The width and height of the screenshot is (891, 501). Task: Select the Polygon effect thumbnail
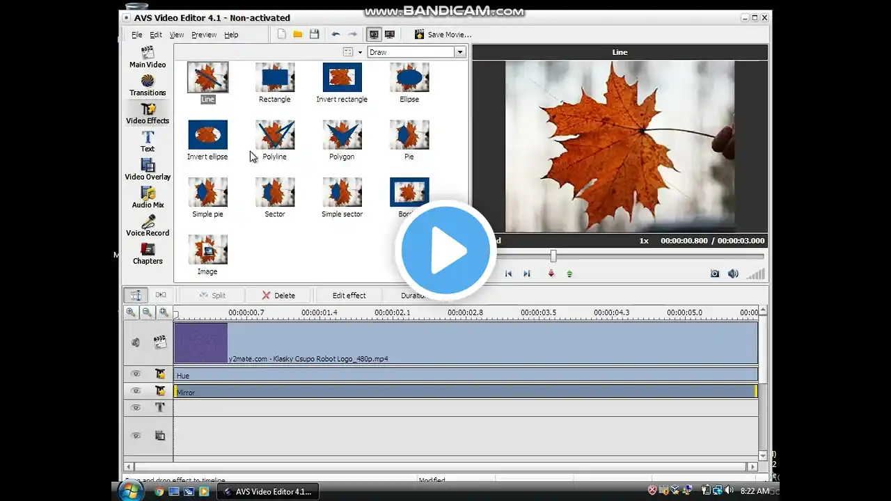point(342,136)
